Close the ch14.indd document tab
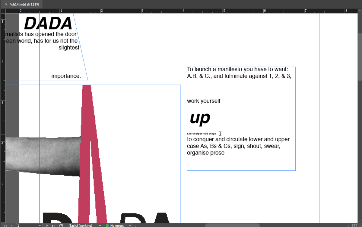The height and width of the screenshot is (227, 362). point(6,5)
